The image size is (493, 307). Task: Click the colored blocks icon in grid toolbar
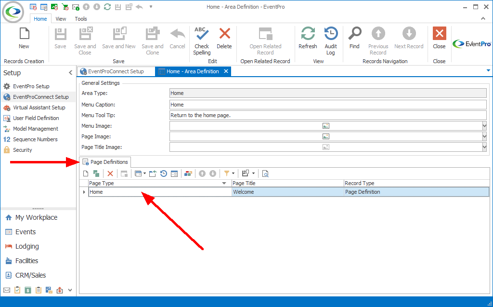(188, 174)
